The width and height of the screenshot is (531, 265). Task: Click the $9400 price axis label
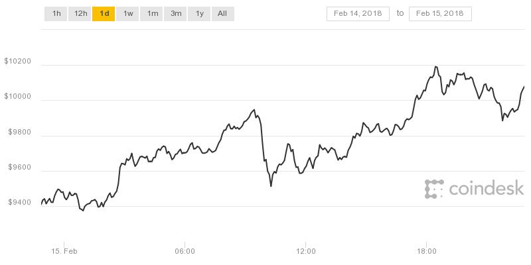click(x=20, y=203)
